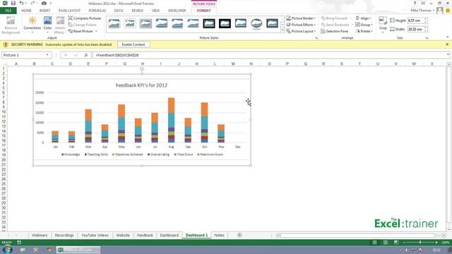452x254 pixels.
Task: Click the Help question mark icon
Action: coord(415,3)
